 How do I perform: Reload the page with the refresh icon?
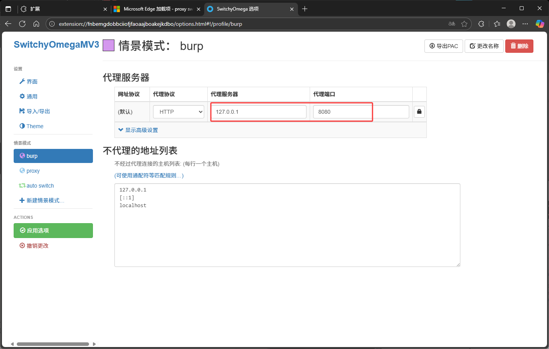(x=22, y=24)
